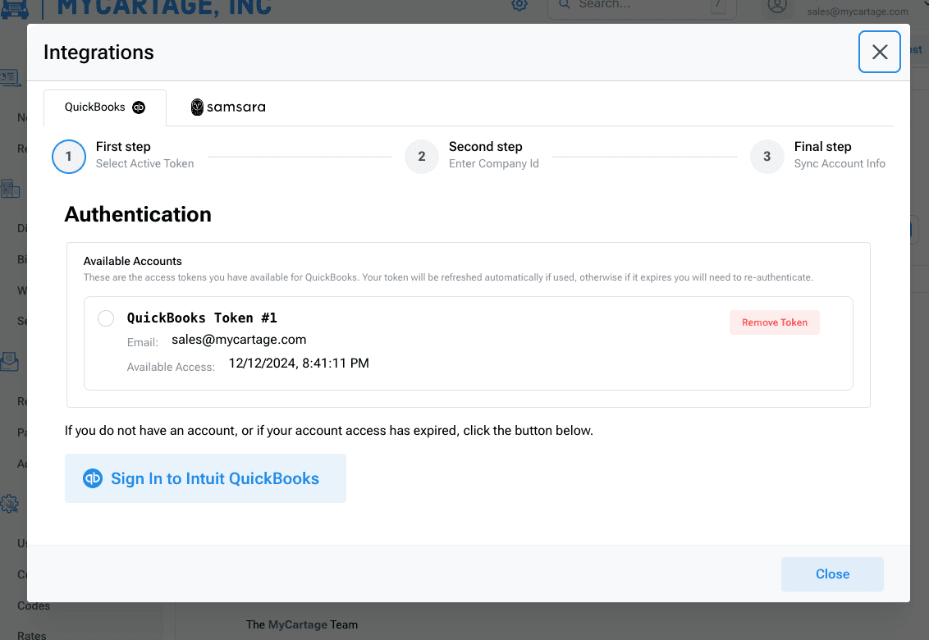
Task: Click Sign In to Intuit QuickBooks
Action: coord(205,478)
